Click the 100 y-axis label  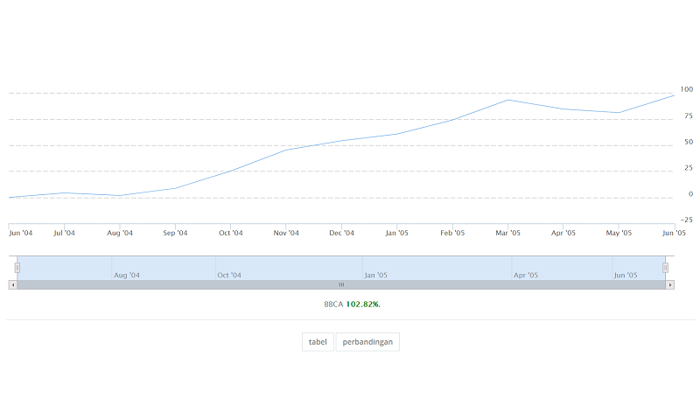(686, 89)
